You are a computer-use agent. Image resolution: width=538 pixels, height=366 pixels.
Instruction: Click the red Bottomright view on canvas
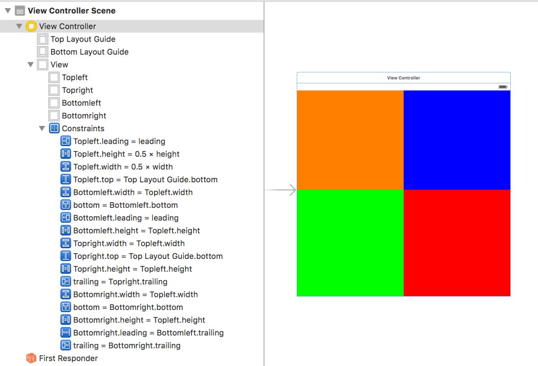tap(457, 243)
